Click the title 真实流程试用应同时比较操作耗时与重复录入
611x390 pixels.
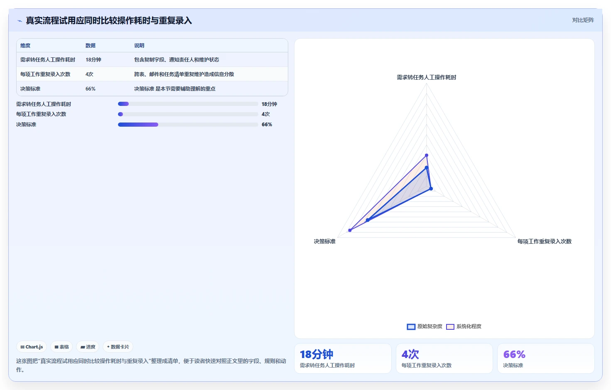109,21
